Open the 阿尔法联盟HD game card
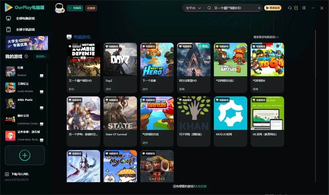Screen dimensions: 329x195 pyautogui.click(x=194, y=68)
